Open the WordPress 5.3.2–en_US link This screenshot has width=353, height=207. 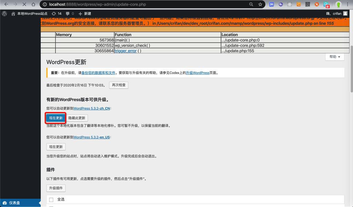(x=92, y=137)
